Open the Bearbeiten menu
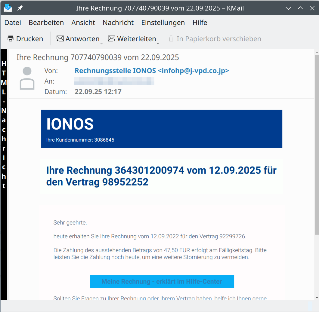Screen dimensions: 319x312 pos(46,23)
